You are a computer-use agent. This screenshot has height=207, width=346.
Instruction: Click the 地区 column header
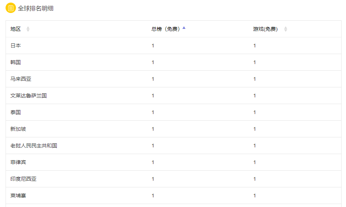16,29
